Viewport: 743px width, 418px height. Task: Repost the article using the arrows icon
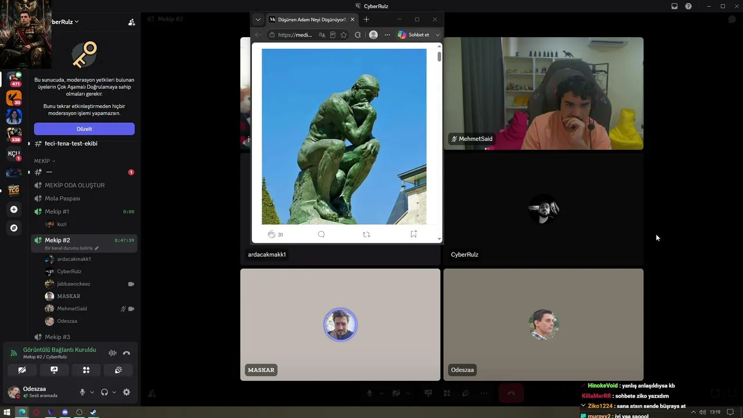[366, 235]
